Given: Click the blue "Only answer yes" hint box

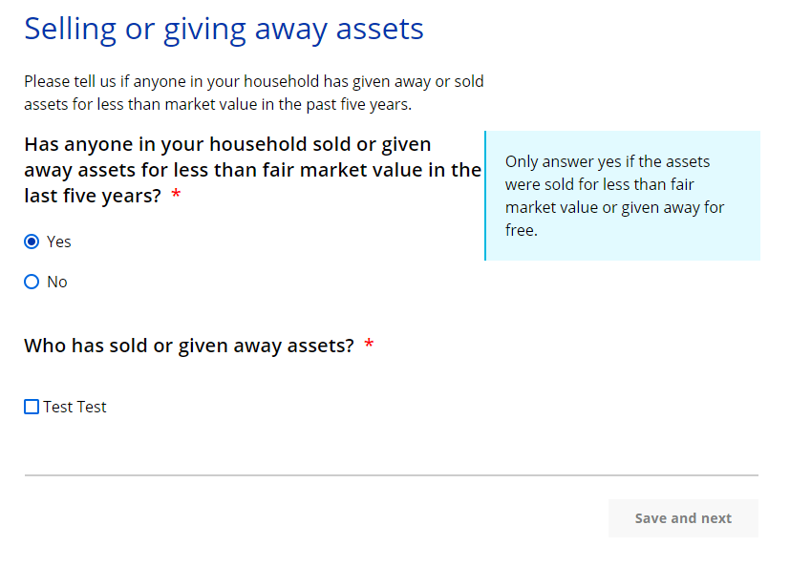Looking at the screenshot, I should [623, 196].
